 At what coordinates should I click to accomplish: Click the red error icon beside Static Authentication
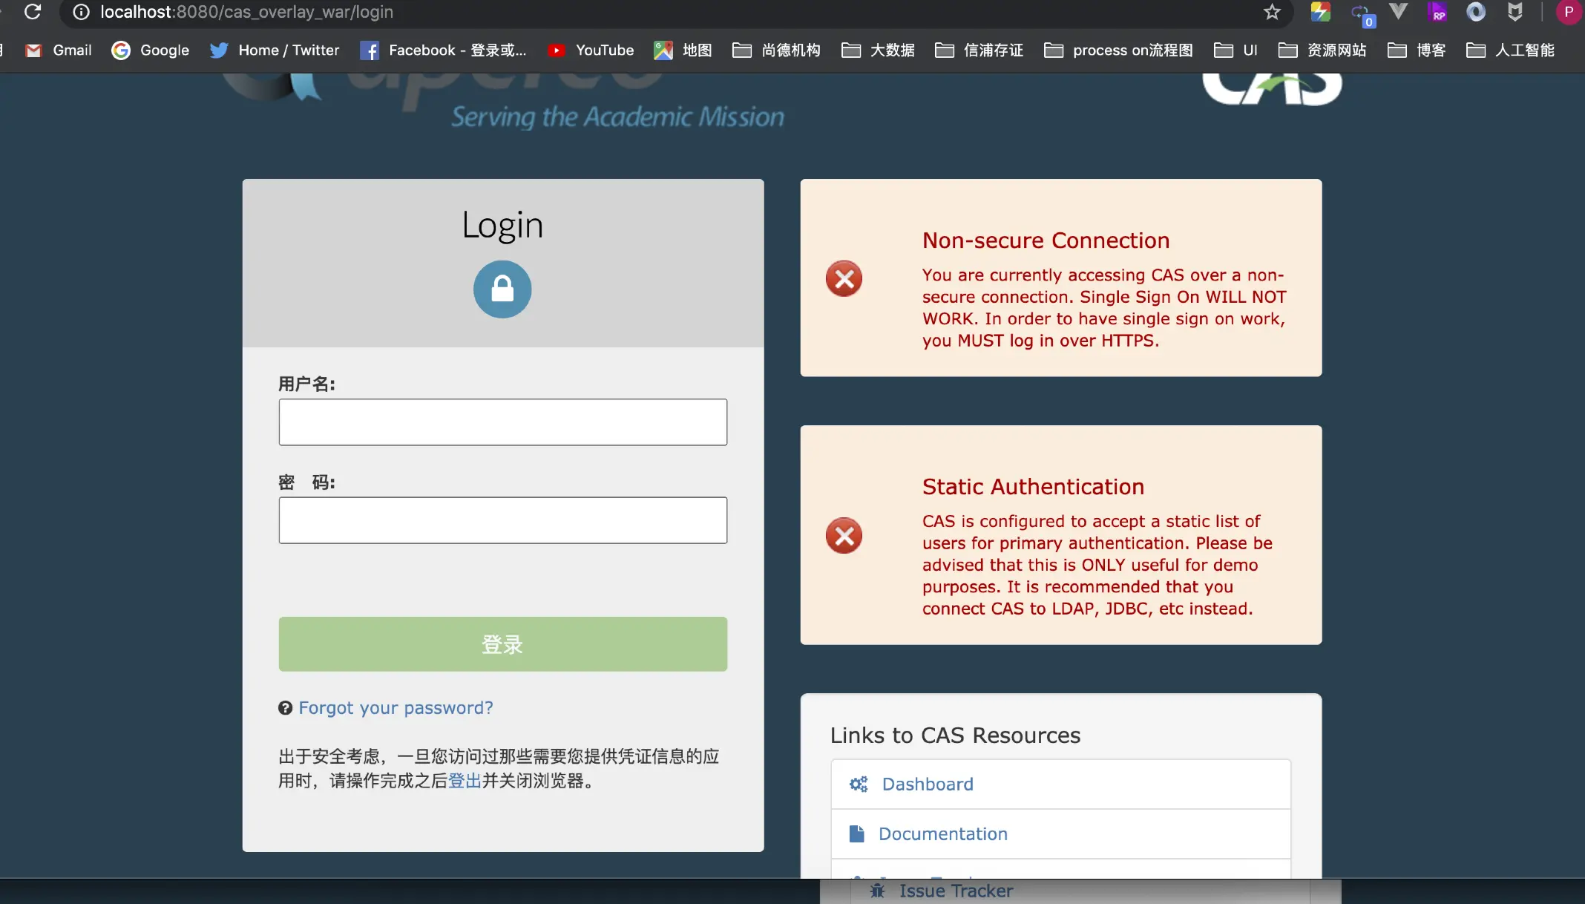click(844, 535)
